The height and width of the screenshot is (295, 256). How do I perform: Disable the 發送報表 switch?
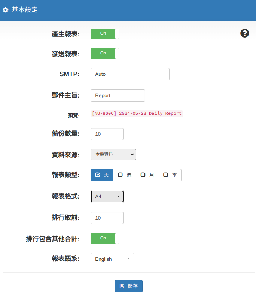coord(105,53)
